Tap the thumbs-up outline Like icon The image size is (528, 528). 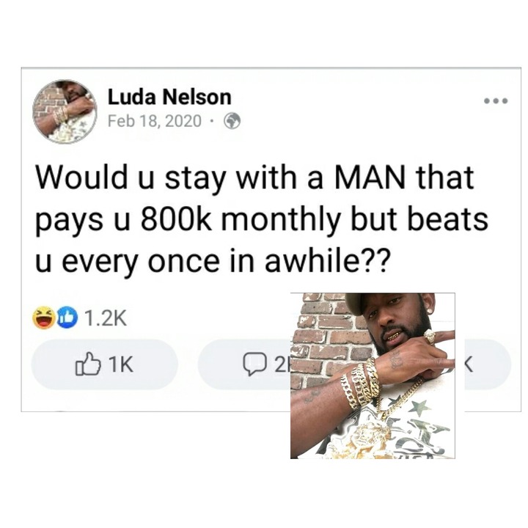88,364
